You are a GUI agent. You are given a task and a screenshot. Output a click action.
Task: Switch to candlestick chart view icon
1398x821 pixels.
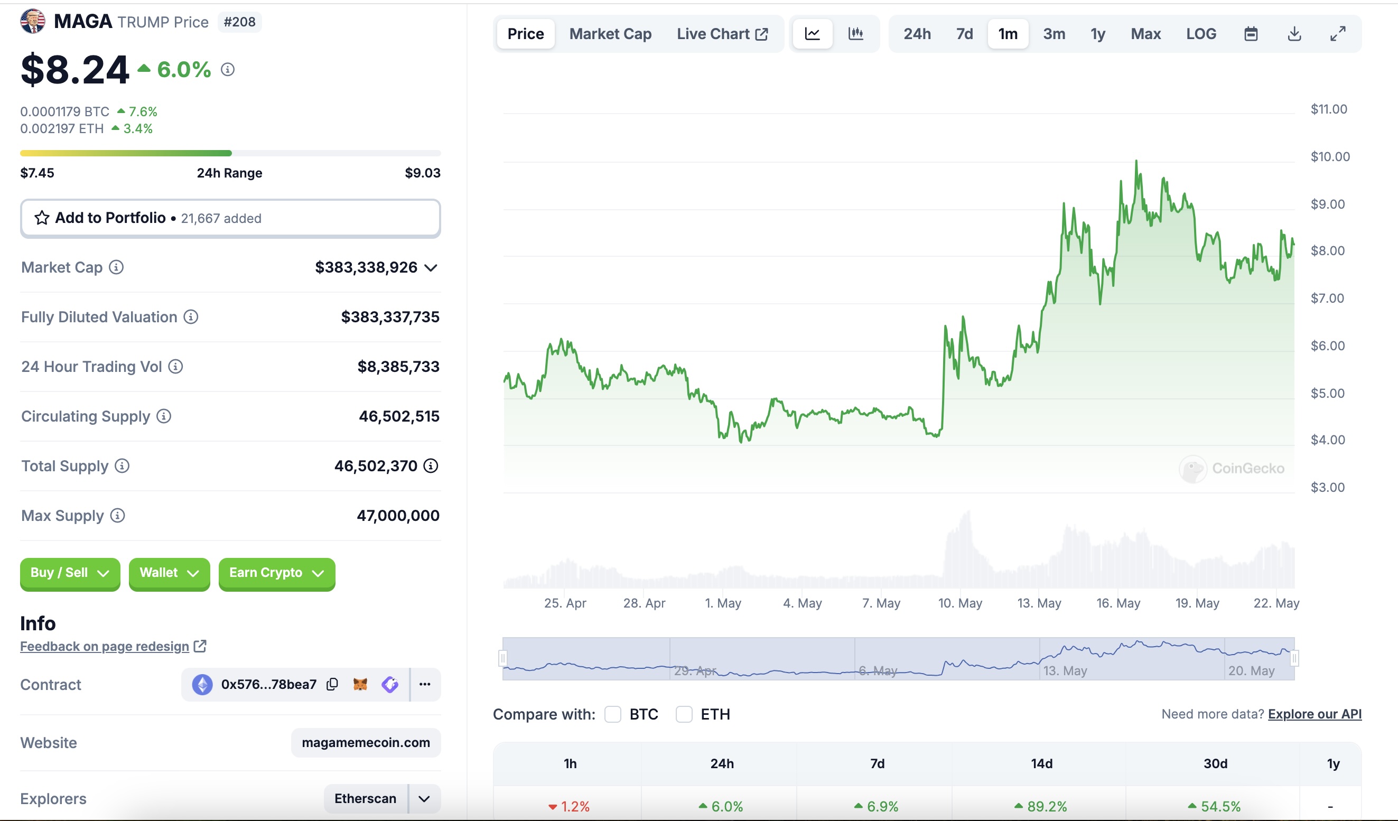[x=856, y=34]
